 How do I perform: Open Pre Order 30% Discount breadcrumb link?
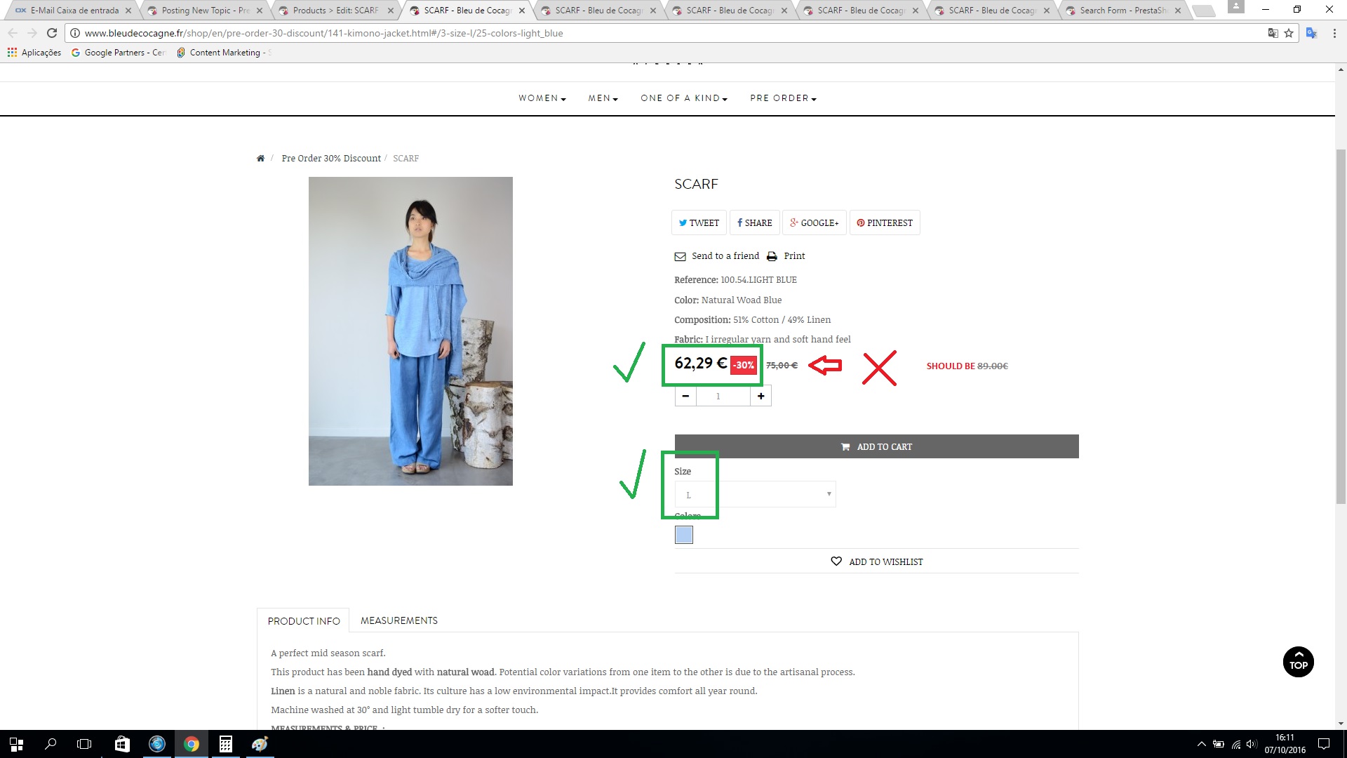pyautogui.click(x=331, y=159)
